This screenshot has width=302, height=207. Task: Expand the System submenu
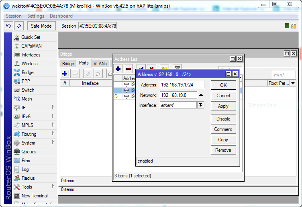click(53, 143)
